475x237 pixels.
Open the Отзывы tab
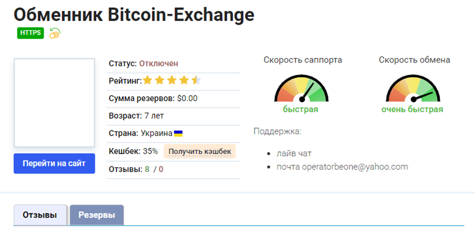(x=40, y=215)
